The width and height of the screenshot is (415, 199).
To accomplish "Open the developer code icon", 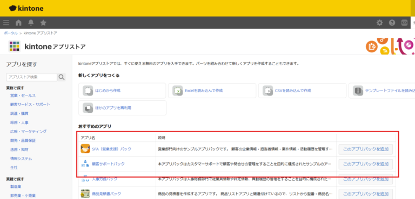I will tap(404, 23).
